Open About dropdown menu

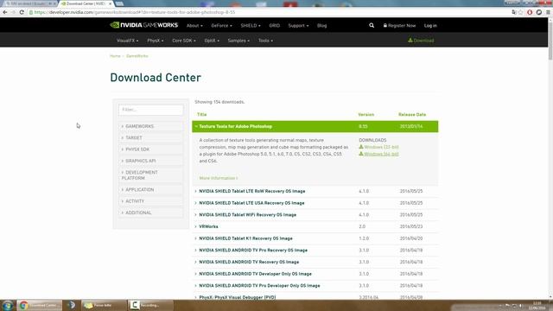194,26
